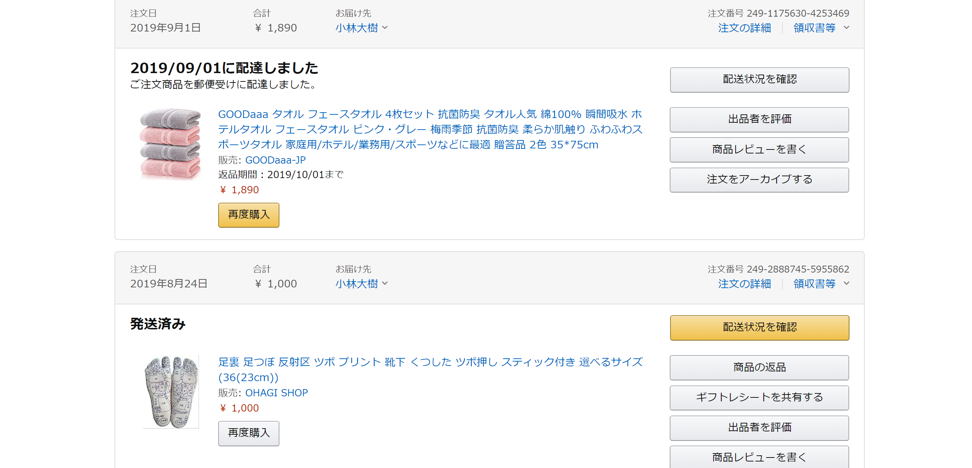Click 注文をアーカイブする for the towel order
972x468 pixels.
click(x=759, y=180)
